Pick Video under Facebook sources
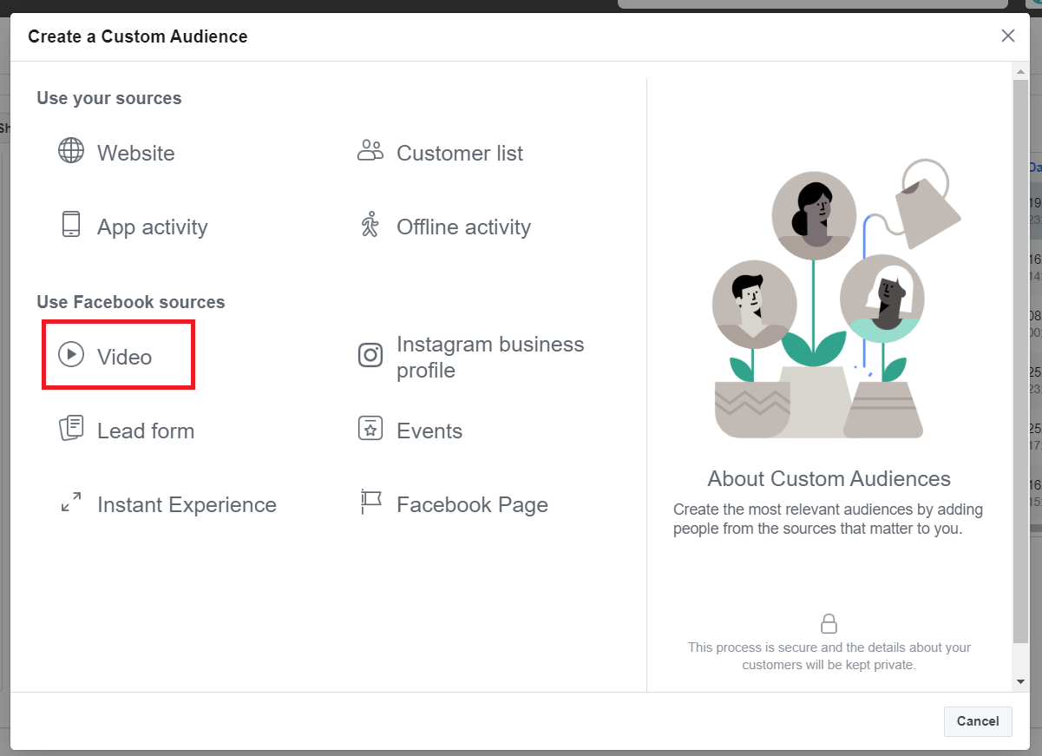The image size is (1042, 756). pos(124,358)
